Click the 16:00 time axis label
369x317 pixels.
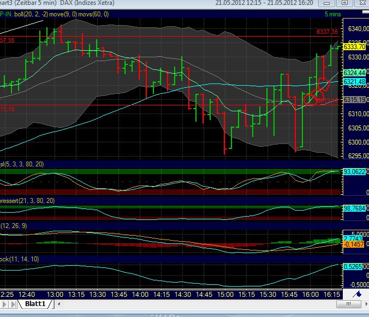pyautogui.click(x=311, y=295)
